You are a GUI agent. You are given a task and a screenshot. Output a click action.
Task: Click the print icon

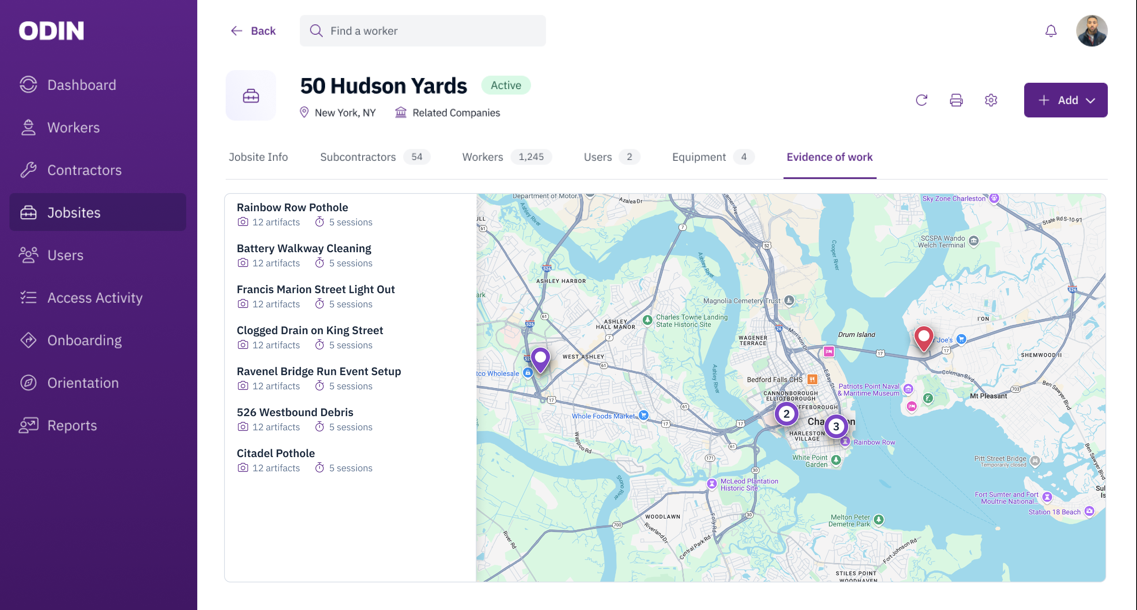point(956,100)
